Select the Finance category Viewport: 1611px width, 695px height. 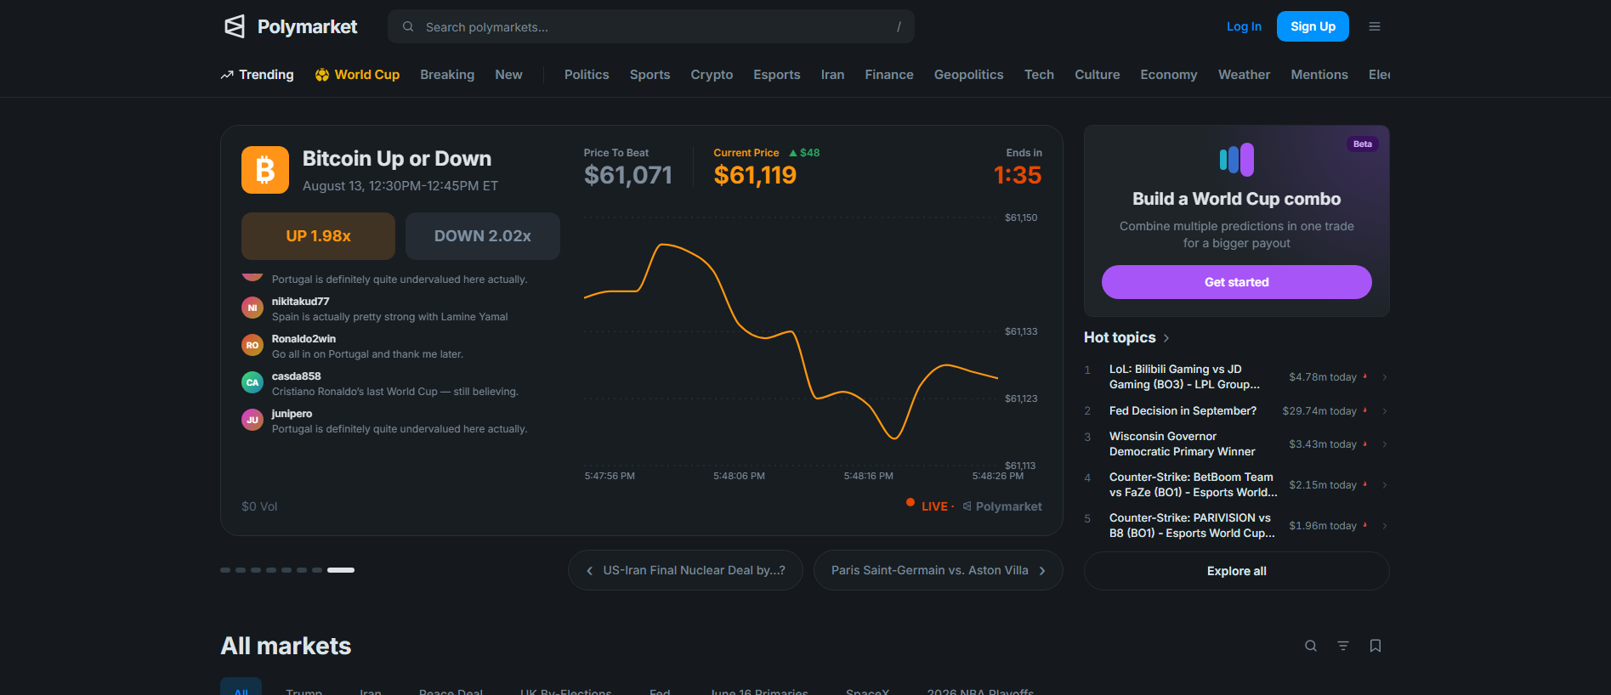(x=889, y=75)
